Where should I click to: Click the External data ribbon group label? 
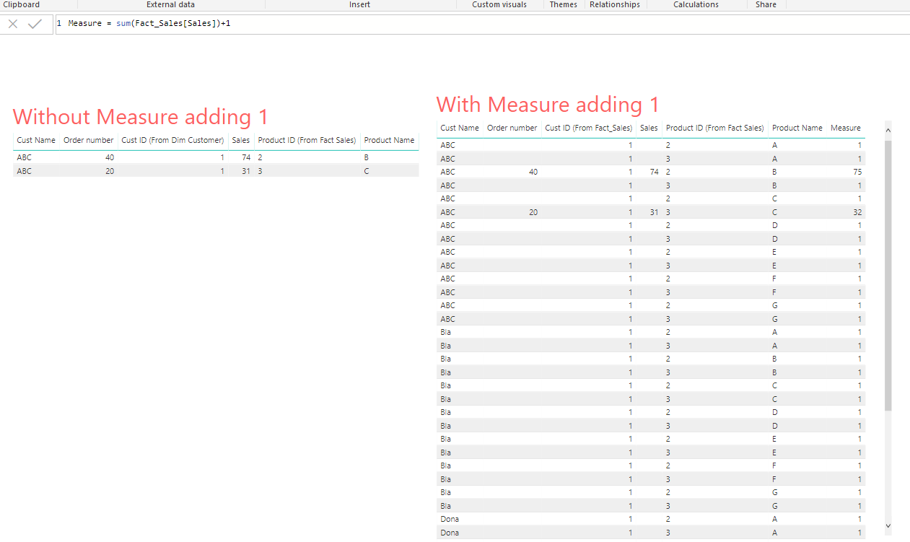[x=170, y=4]
